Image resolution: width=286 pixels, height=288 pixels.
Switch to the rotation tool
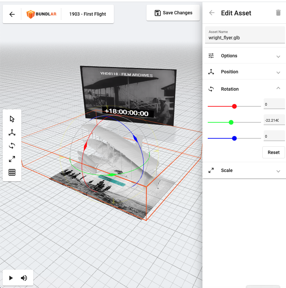click(x=12, y=145)
